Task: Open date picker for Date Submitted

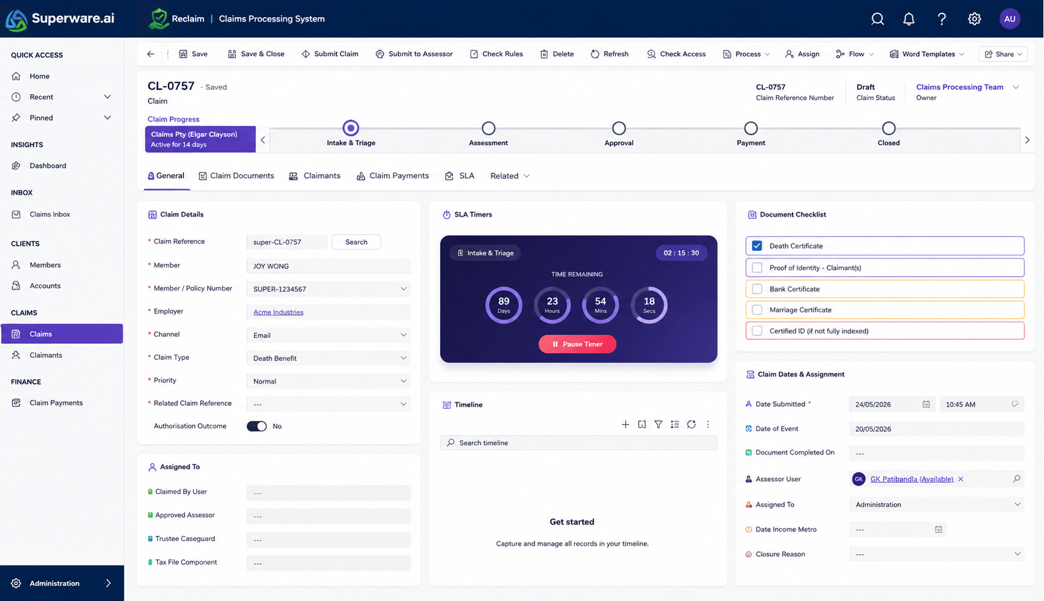Action: pyautogui.click(x=926, y=404)
